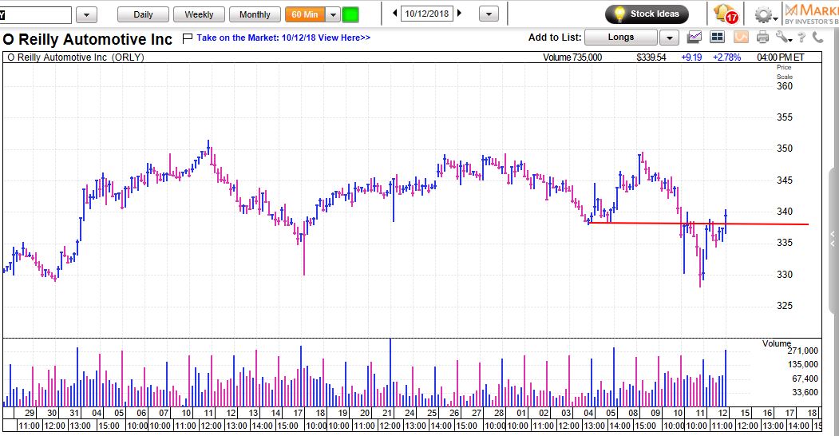Click the MarketSmith logo
839x436 pixels.
pos(812,14)
